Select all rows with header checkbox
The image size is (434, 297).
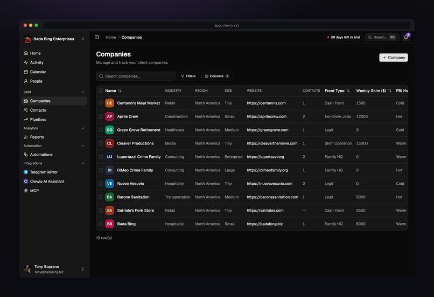click(101, 91)
